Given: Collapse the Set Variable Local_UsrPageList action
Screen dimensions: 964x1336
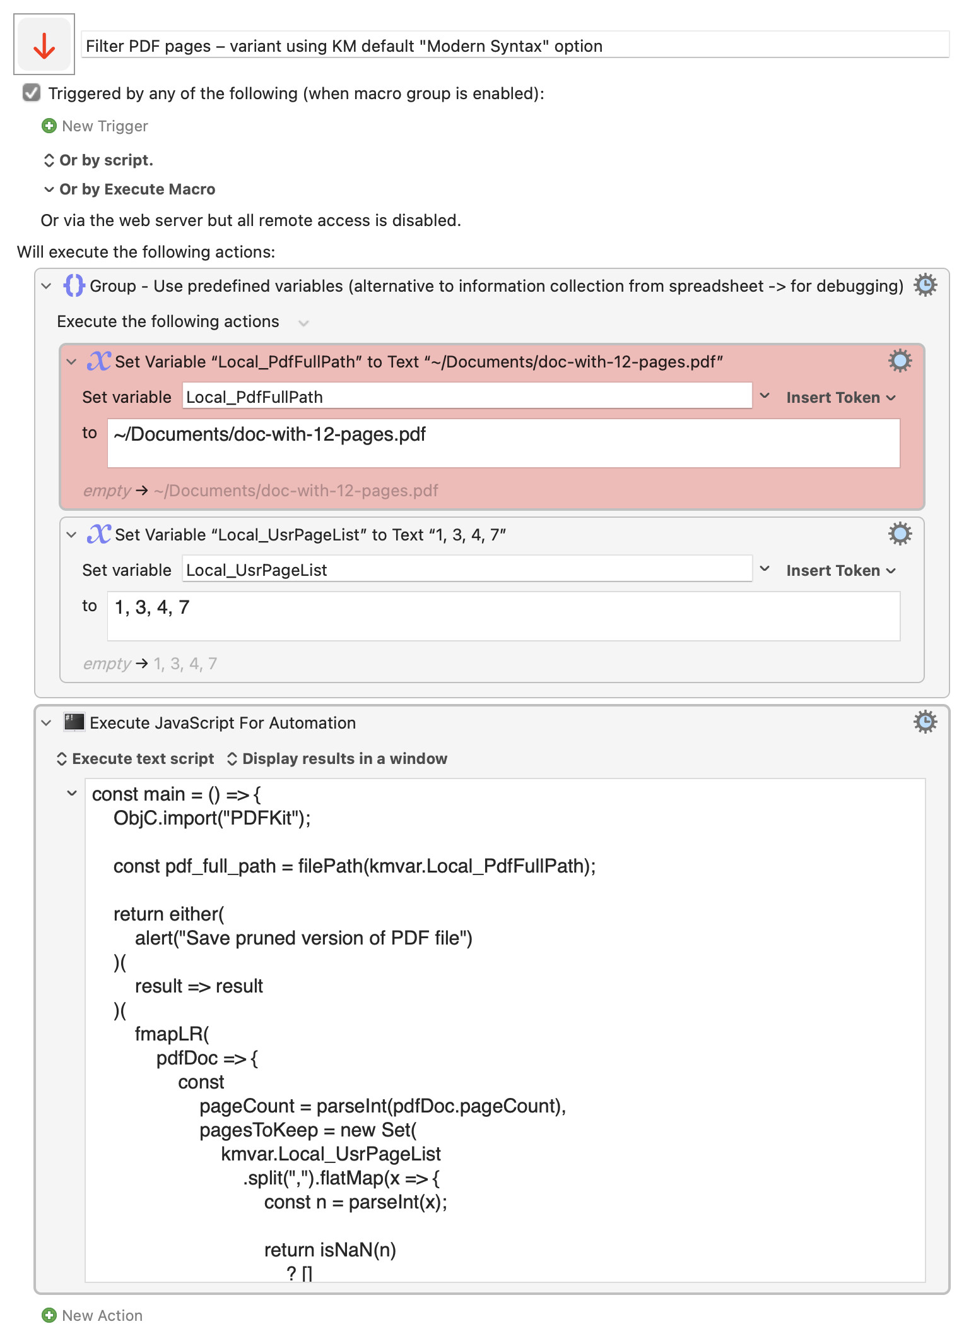Looking at the screenshot, I should (71, 535).
